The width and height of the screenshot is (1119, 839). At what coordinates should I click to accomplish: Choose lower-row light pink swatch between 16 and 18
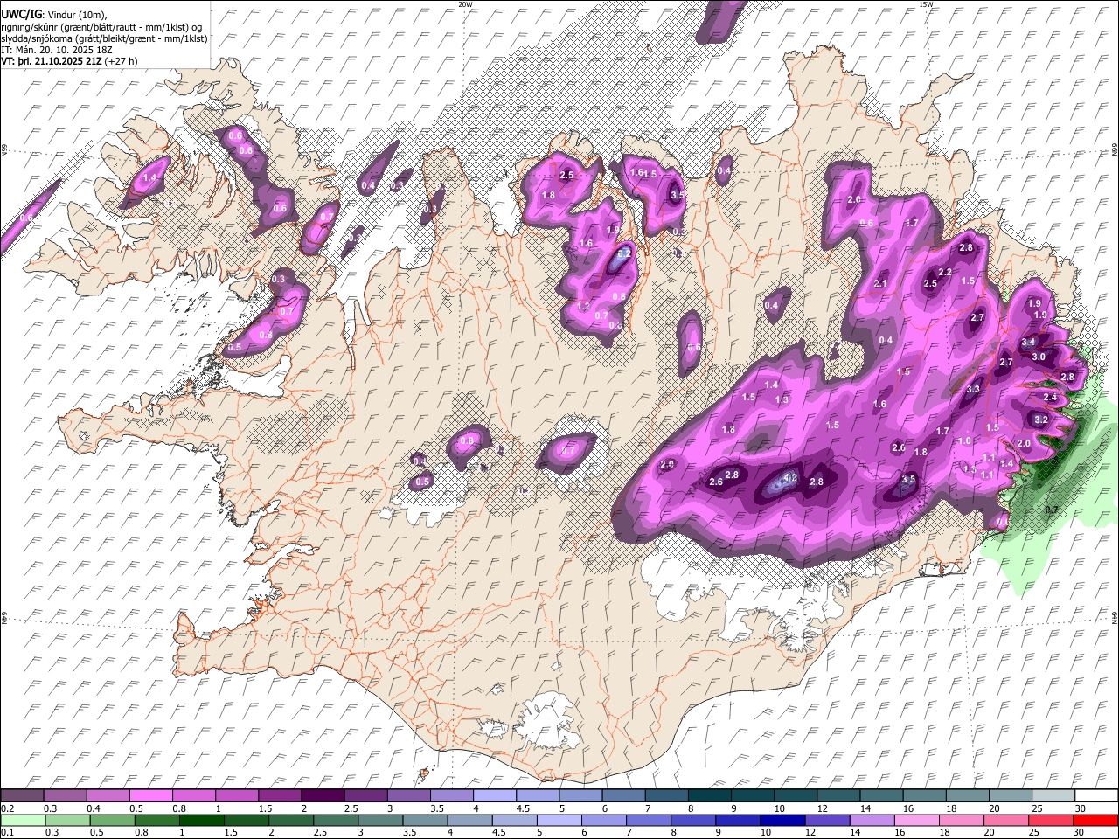[916, 820]
